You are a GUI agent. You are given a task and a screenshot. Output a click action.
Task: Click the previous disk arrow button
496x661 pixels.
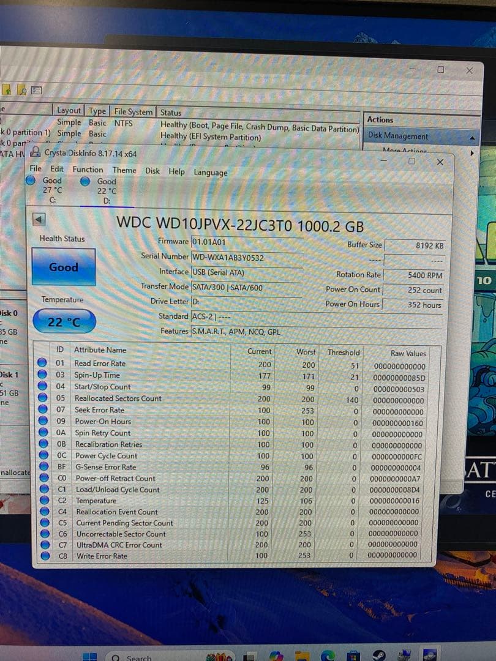coord(39,219)
